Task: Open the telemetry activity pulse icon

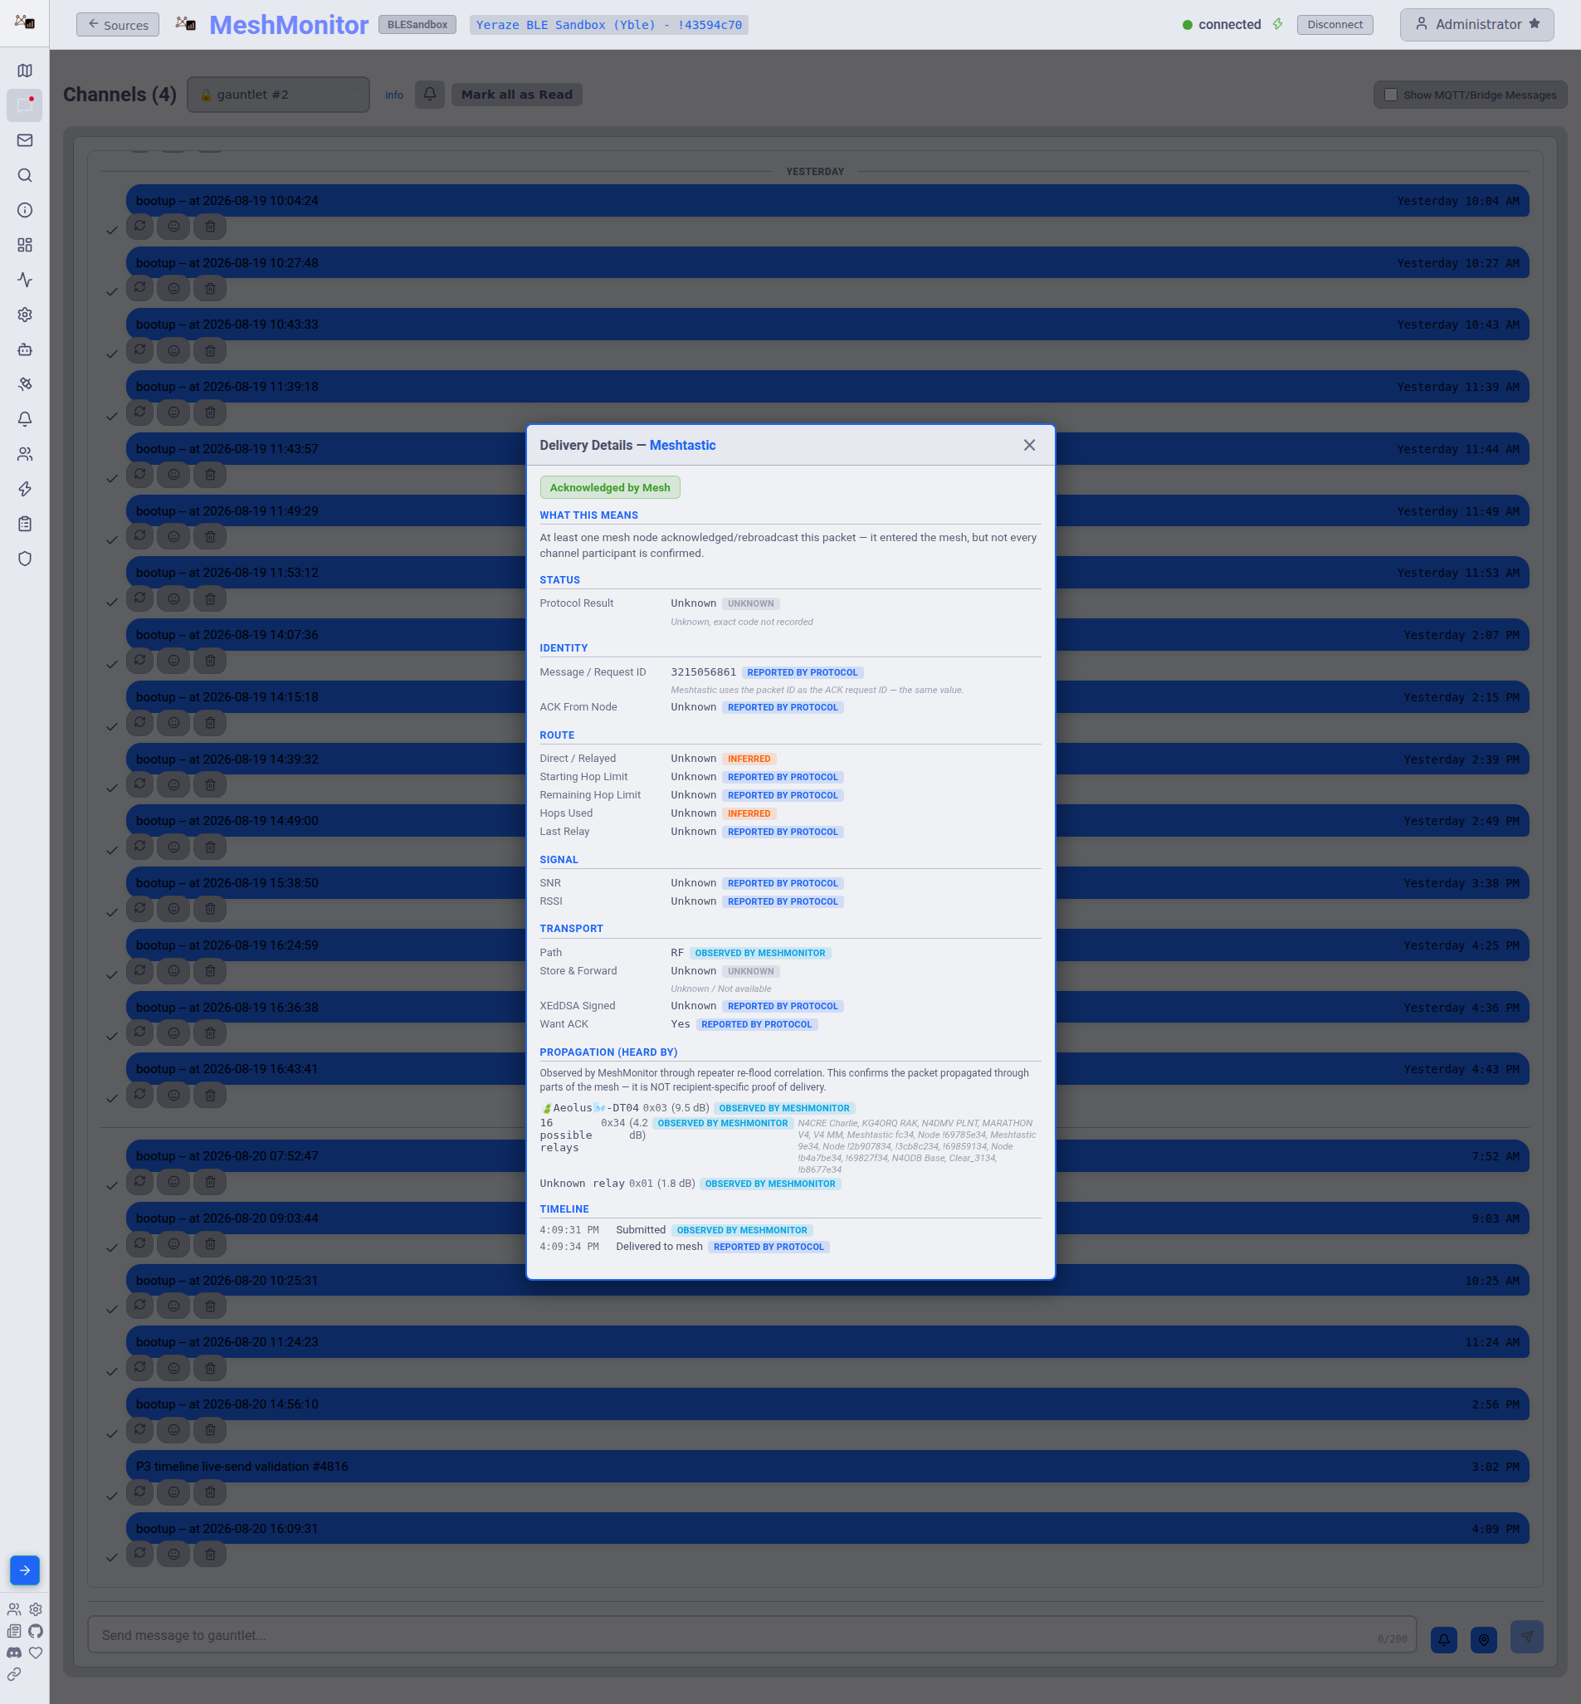Action: 25,280
